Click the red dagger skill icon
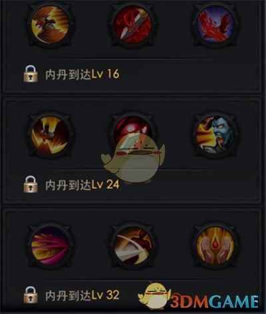This screenshot has width=266, height=314. (132, 24)
